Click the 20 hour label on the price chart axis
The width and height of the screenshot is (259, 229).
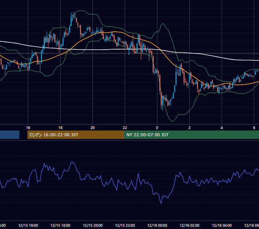coord(93,128)
